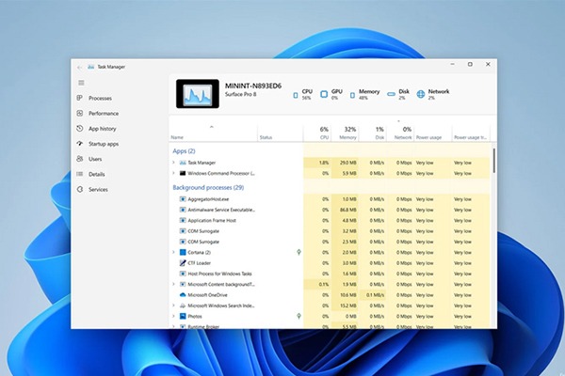Click the Task Manager app row icon

point(183,163)
